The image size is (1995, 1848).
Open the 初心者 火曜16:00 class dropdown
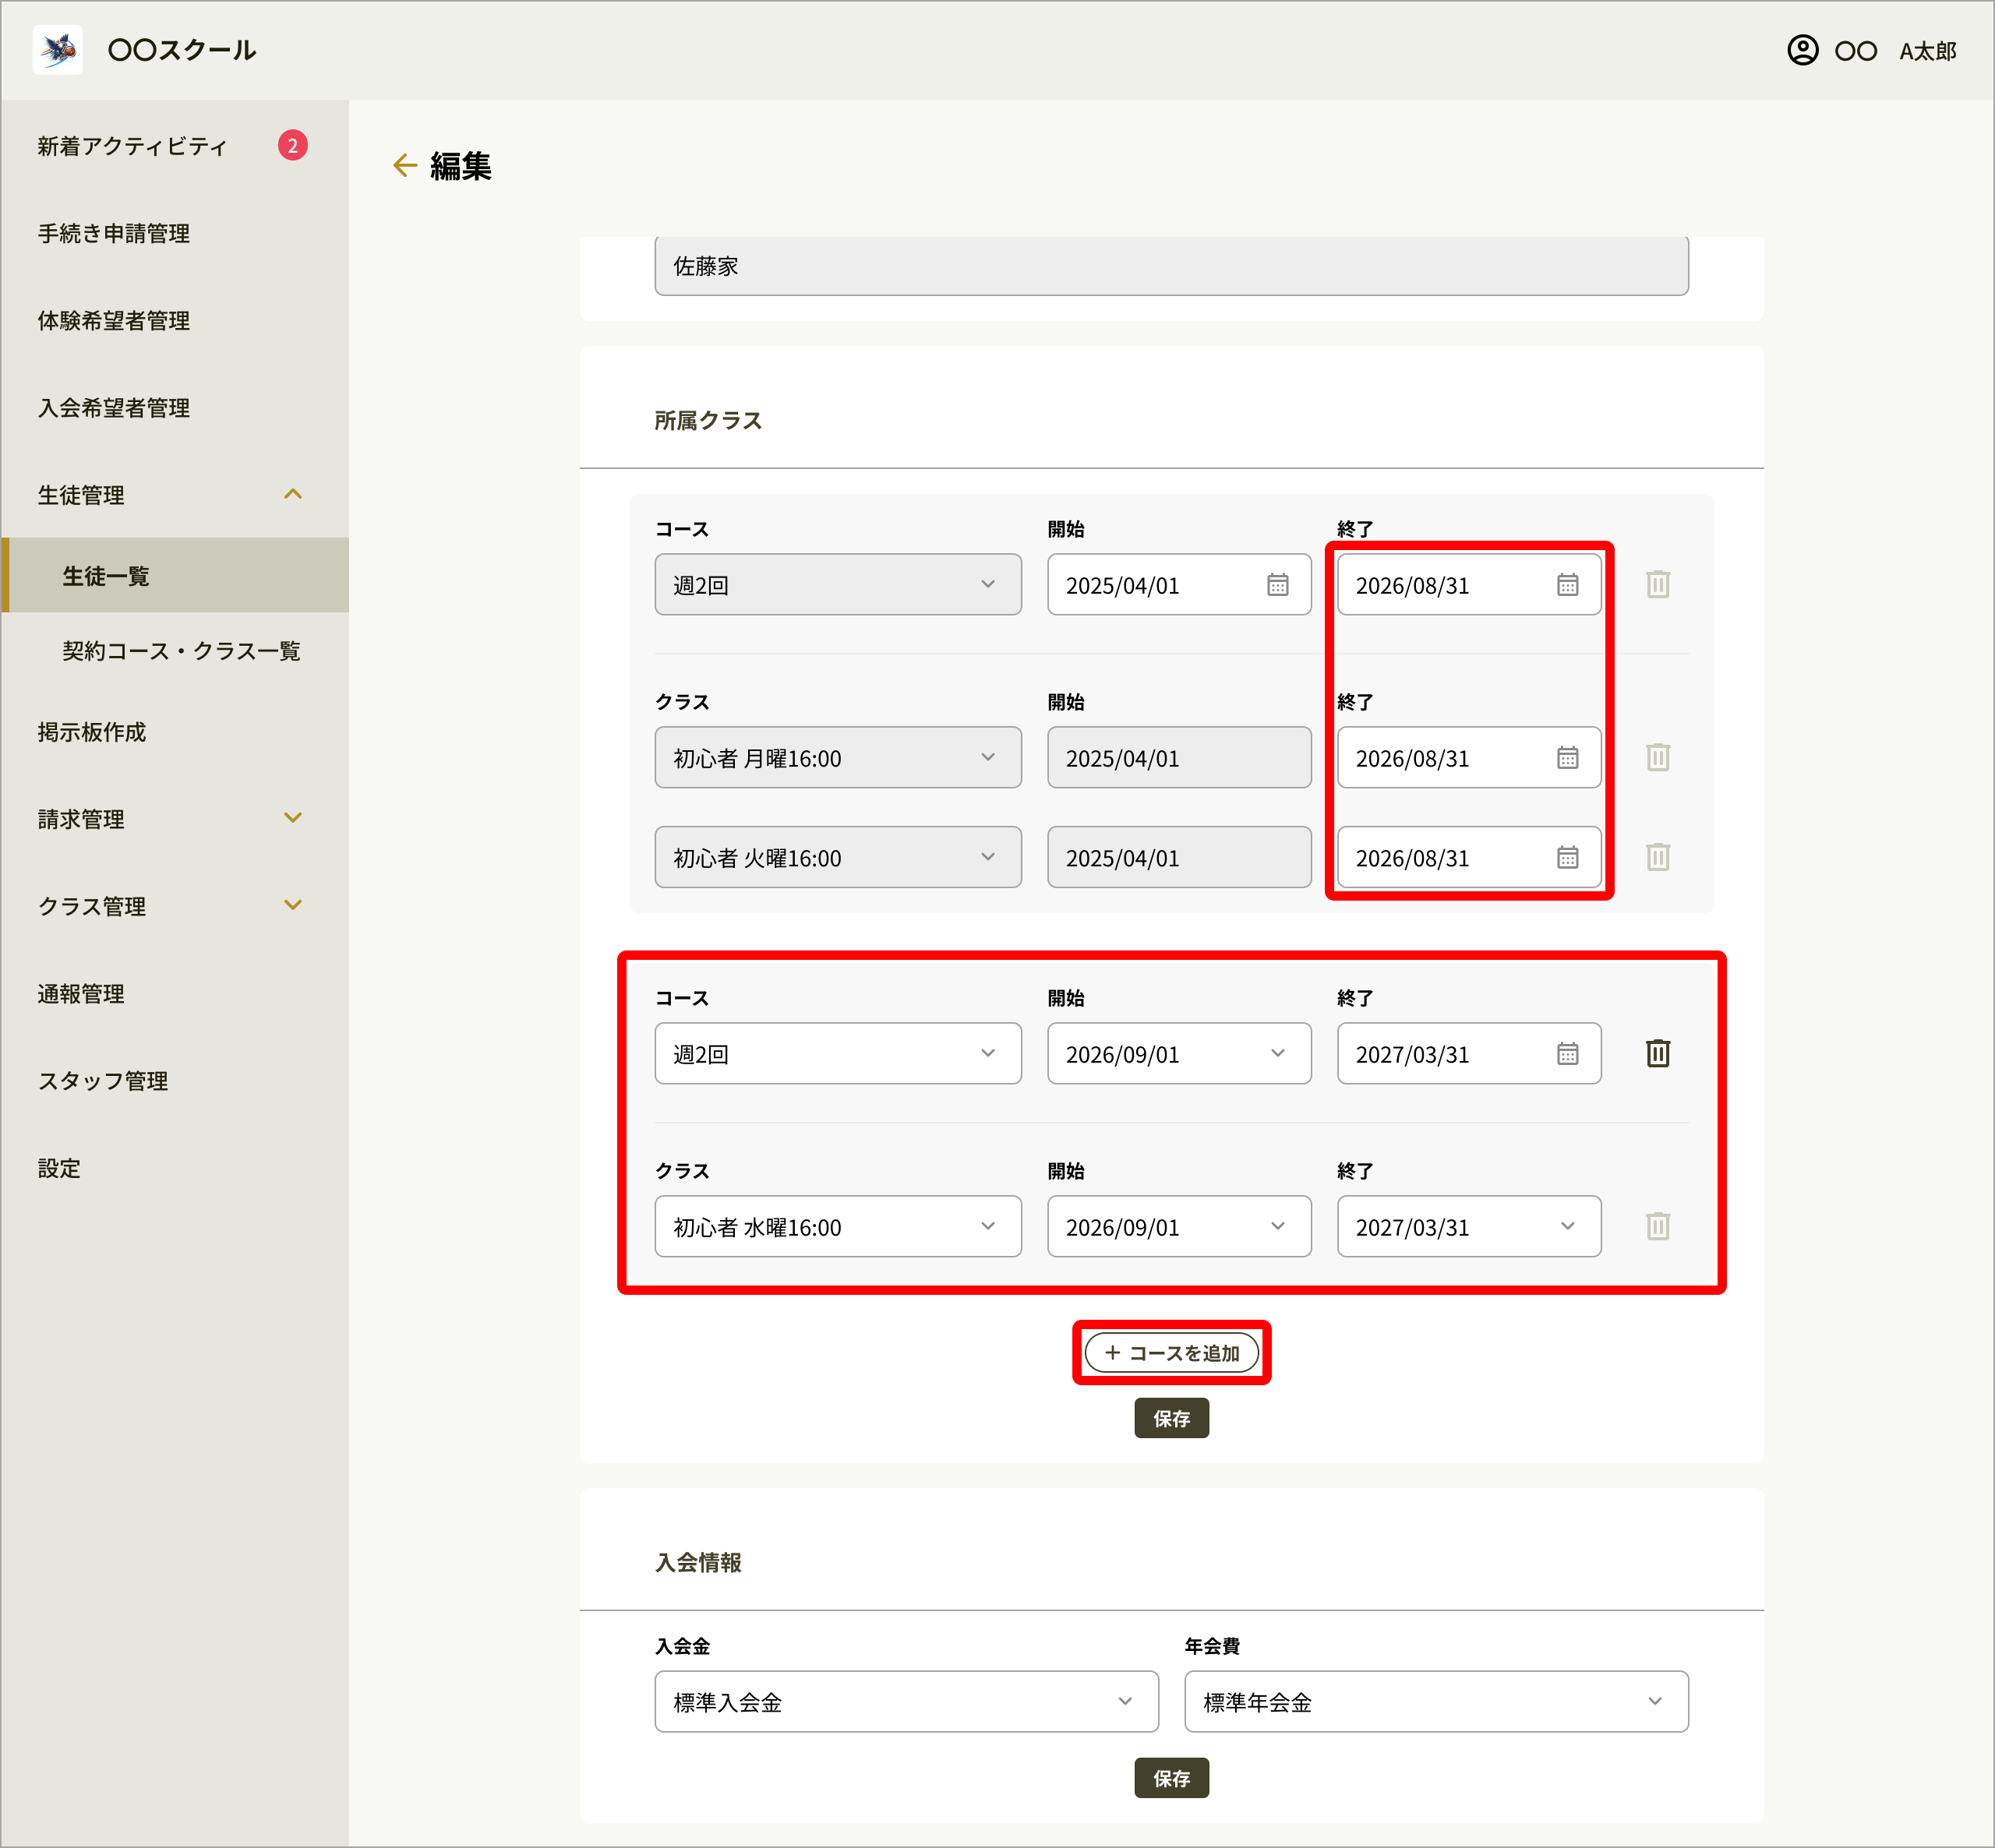point(838,858)
